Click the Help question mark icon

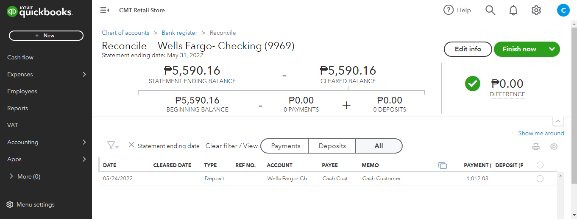(x=449, y=10)
